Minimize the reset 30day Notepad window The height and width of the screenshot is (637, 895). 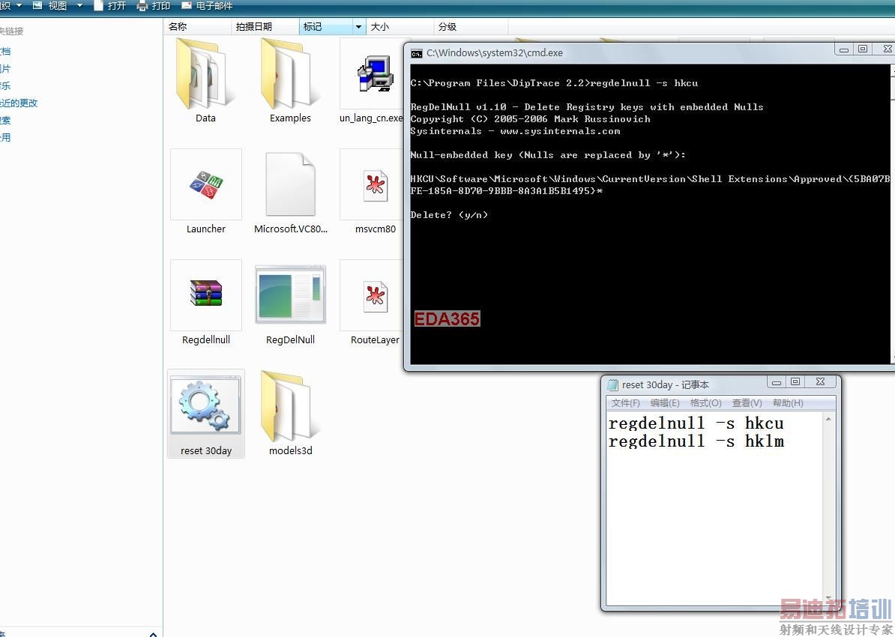click(777, 382)
